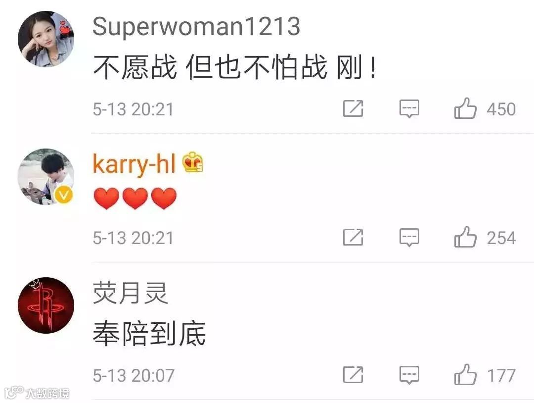Tap the 奉陪到底 comment text

(x=149, y=333)
